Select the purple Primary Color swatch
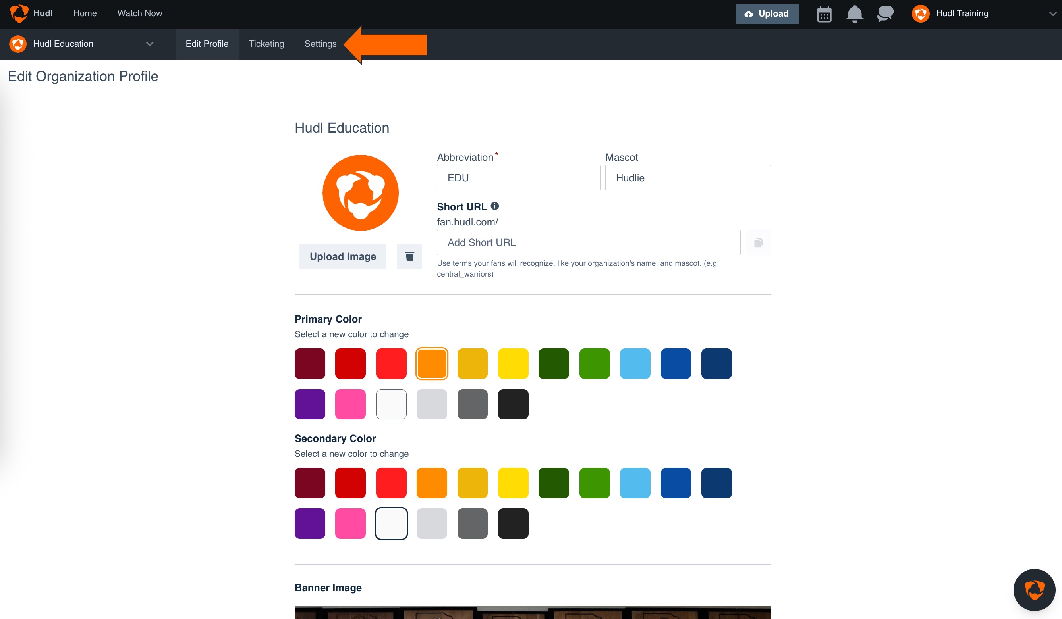The image size is (1062, 619). [309, 404]
